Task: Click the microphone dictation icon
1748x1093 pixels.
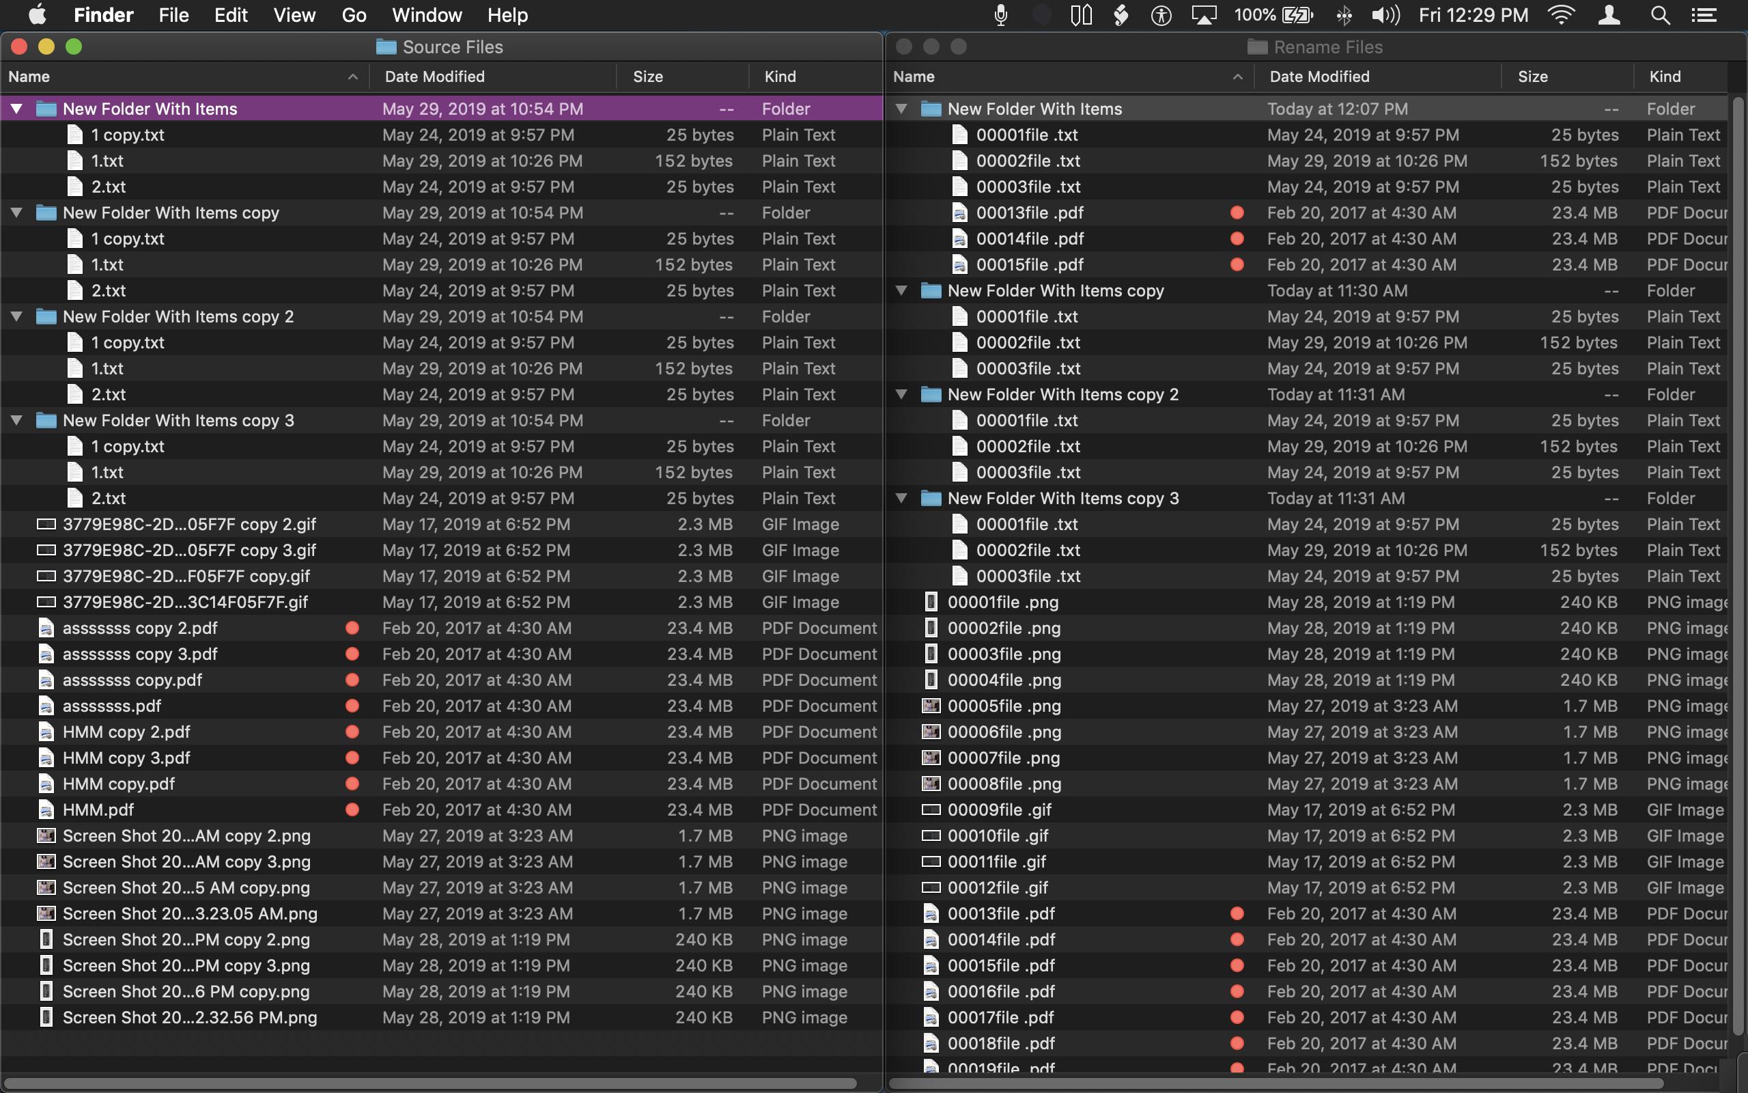Action: [x=1000, y=15]
